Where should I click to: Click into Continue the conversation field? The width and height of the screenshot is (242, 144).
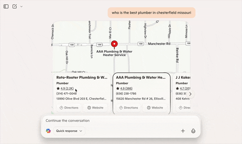(x=120, y=120)
